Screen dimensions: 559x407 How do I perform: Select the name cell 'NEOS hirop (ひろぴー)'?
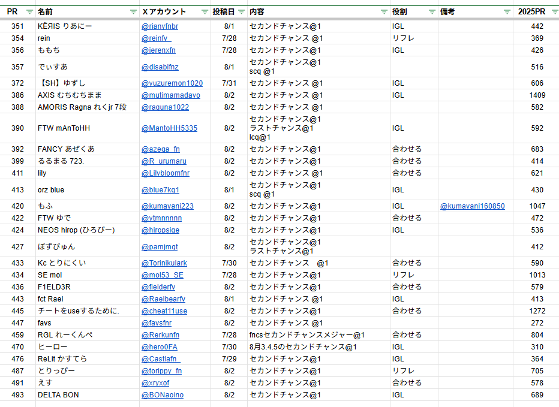coord(88,230)
